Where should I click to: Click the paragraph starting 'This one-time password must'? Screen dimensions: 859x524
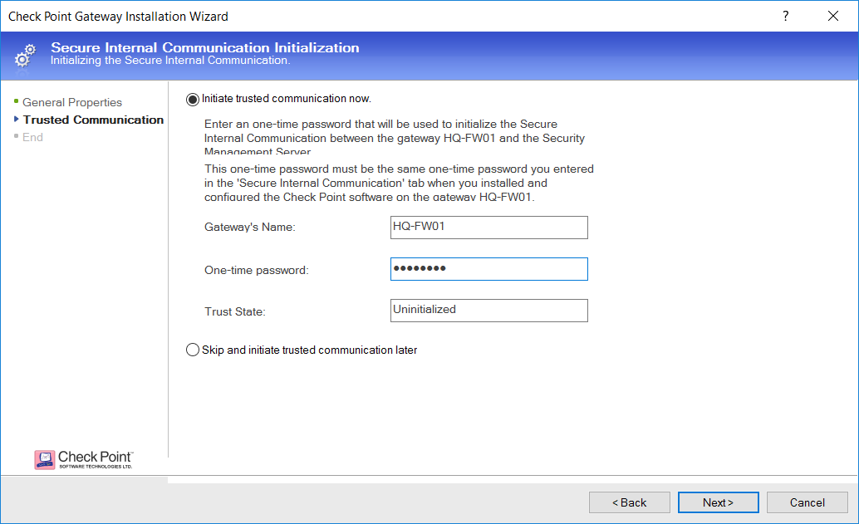399,183
